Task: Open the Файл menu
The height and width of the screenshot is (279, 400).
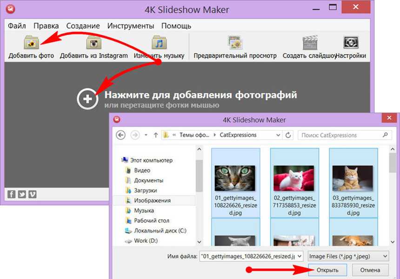Action: [17, 26]
